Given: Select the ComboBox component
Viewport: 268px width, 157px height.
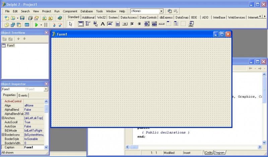Looking at the screenshot, I should point(154,24).
